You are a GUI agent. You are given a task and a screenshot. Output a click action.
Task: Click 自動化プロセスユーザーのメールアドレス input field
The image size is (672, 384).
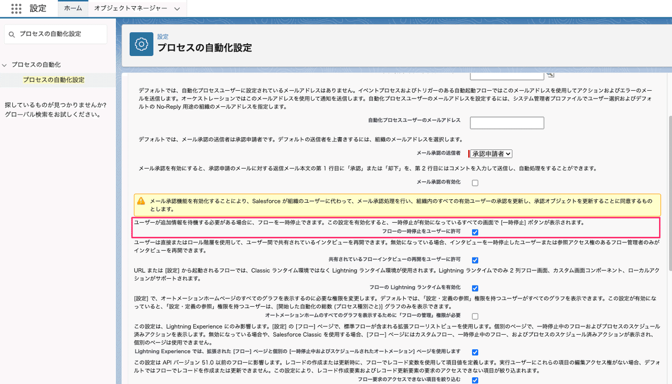click(507, 123)
